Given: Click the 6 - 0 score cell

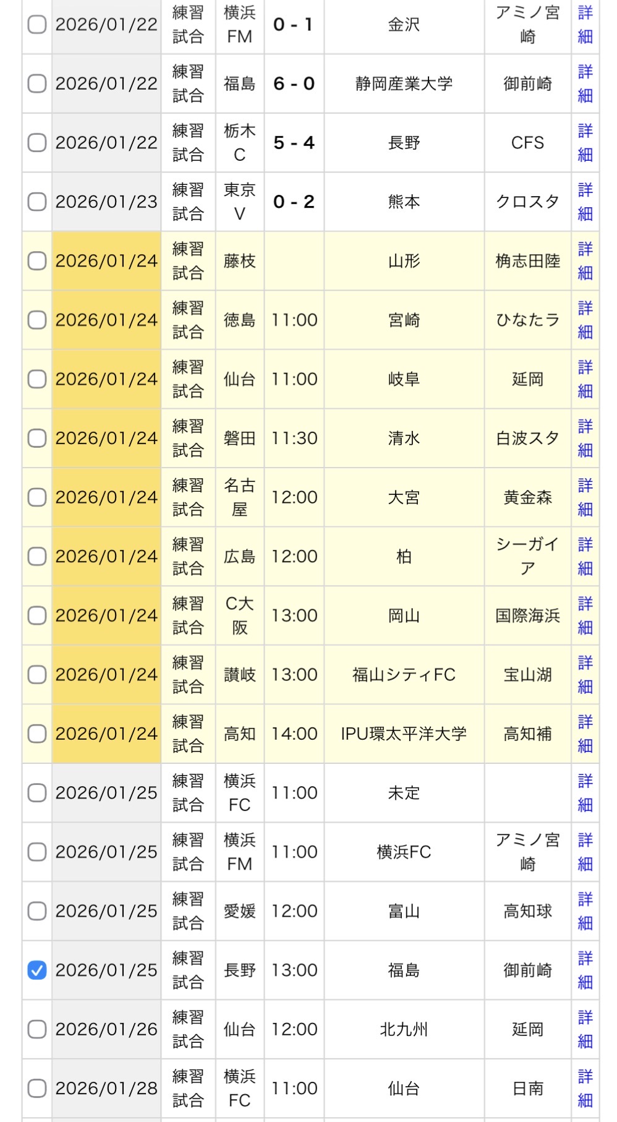Looking at the screenshot, I should point(294,84).
